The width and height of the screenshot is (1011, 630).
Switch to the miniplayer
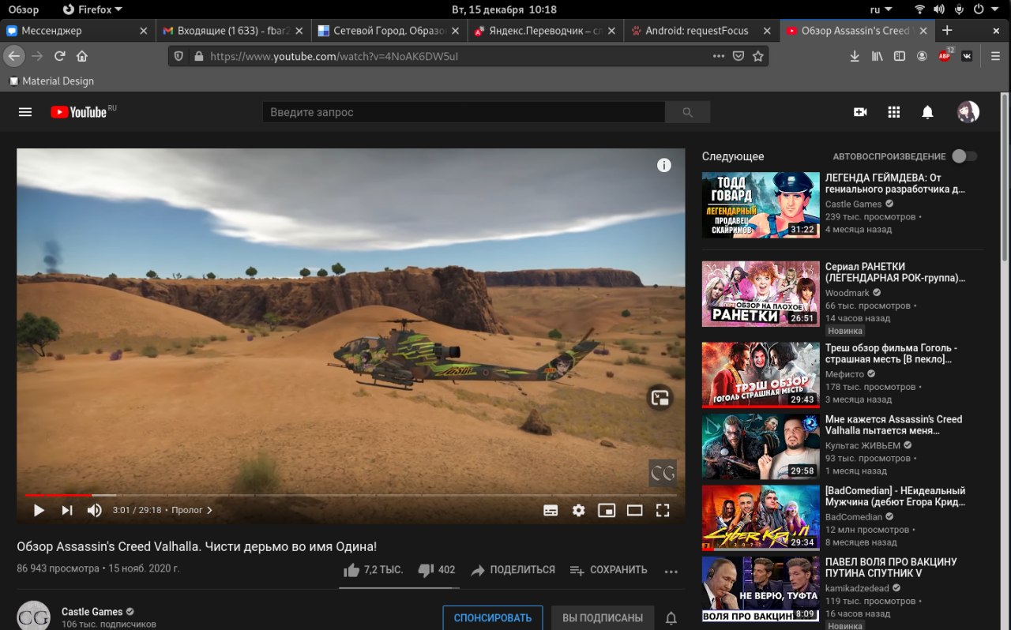click(x=607, y=510)
